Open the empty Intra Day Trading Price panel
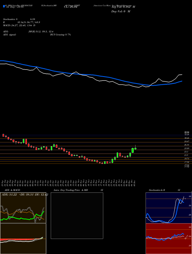Image resolution: width=192 pixels, height=254 pixels. coord(77,216)
